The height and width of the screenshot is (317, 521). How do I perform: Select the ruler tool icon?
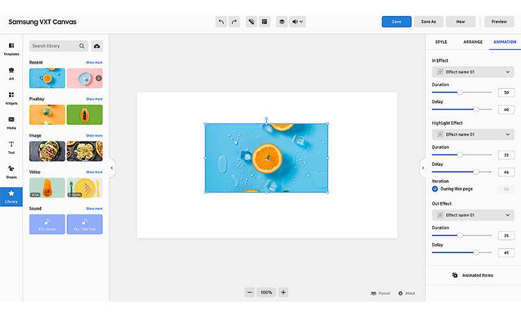click(251, 22)
